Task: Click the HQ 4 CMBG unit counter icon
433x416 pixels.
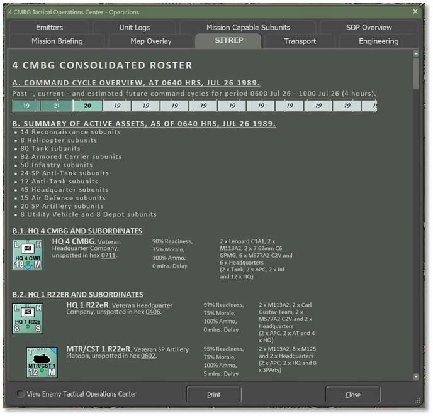Action: coord(28,254)
